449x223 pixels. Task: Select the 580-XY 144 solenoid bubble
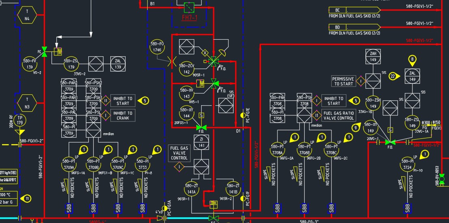click(187, 113)
